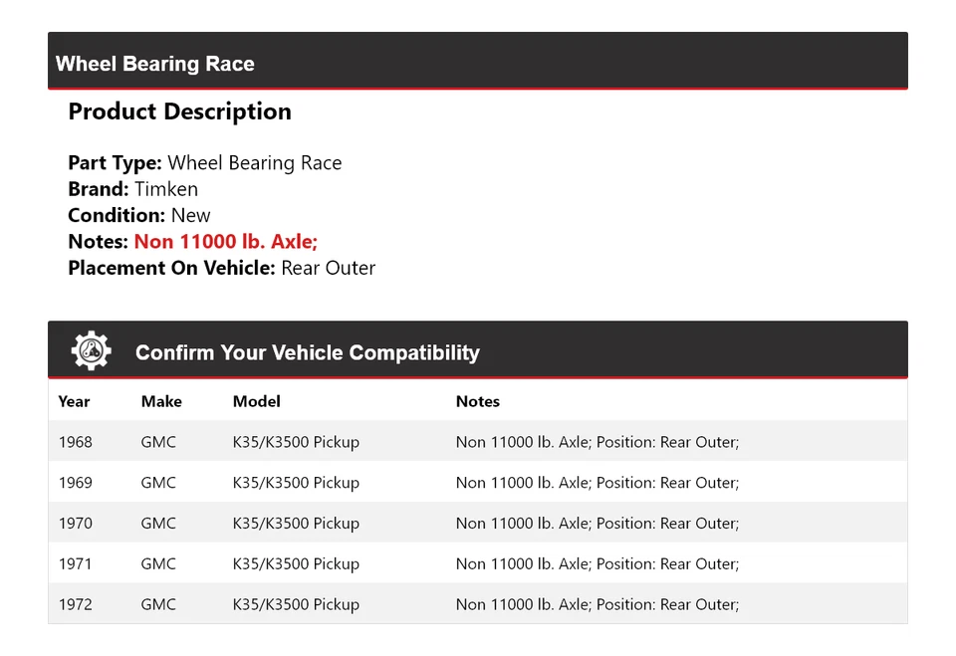Screen dimensions: 956x656
Task: Click the Product Description heading
Action: tap(179, 111)
